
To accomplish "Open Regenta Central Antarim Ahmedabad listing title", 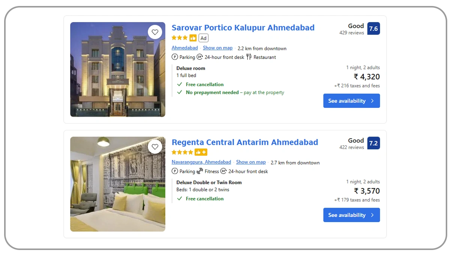I will pyautogui.click(x=245, y=142).
